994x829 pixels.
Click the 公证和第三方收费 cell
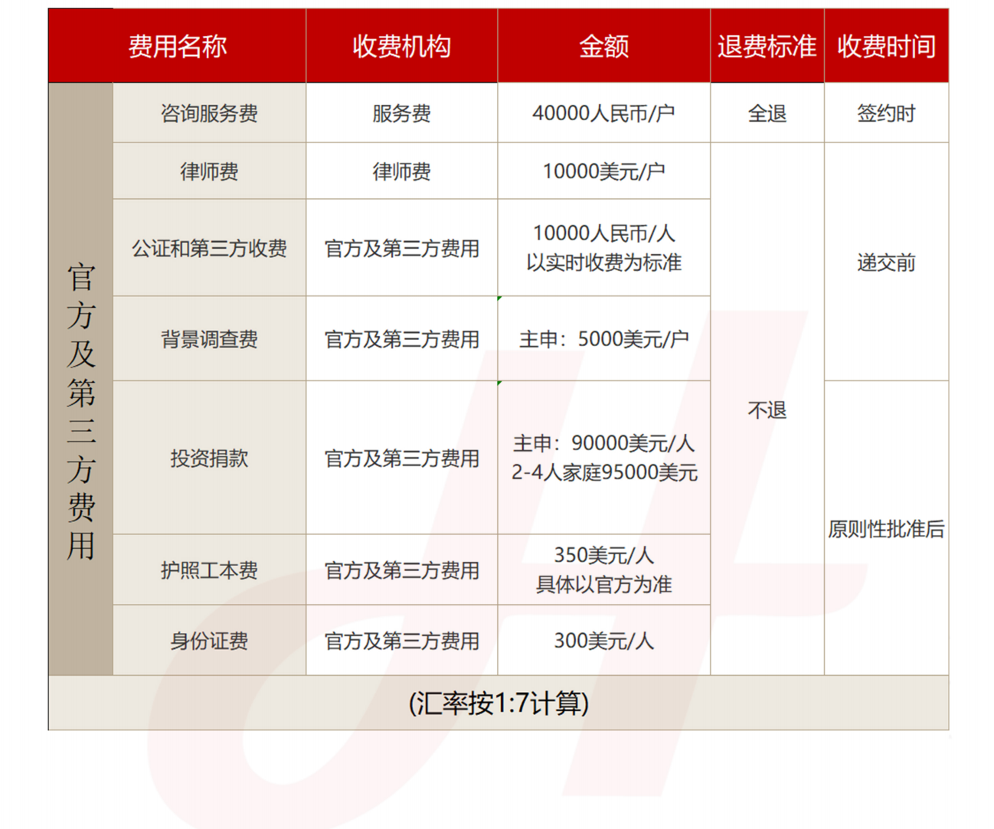coord(208,249)
